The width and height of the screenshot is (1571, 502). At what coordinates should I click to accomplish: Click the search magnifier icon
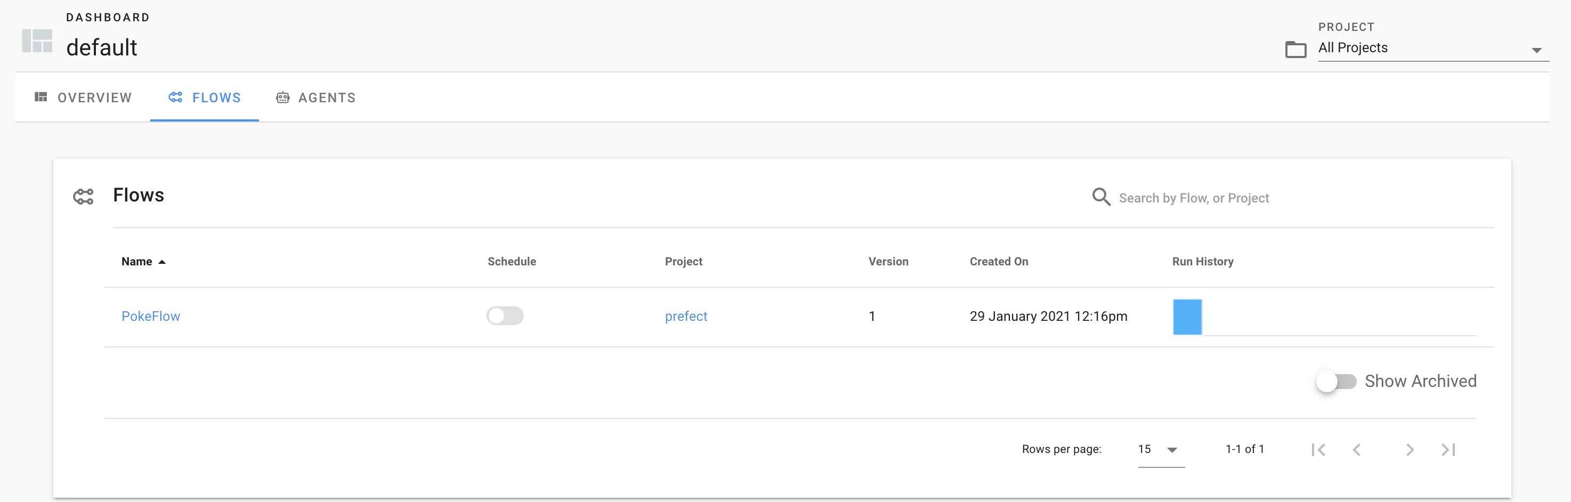(x=1102, y=197)
